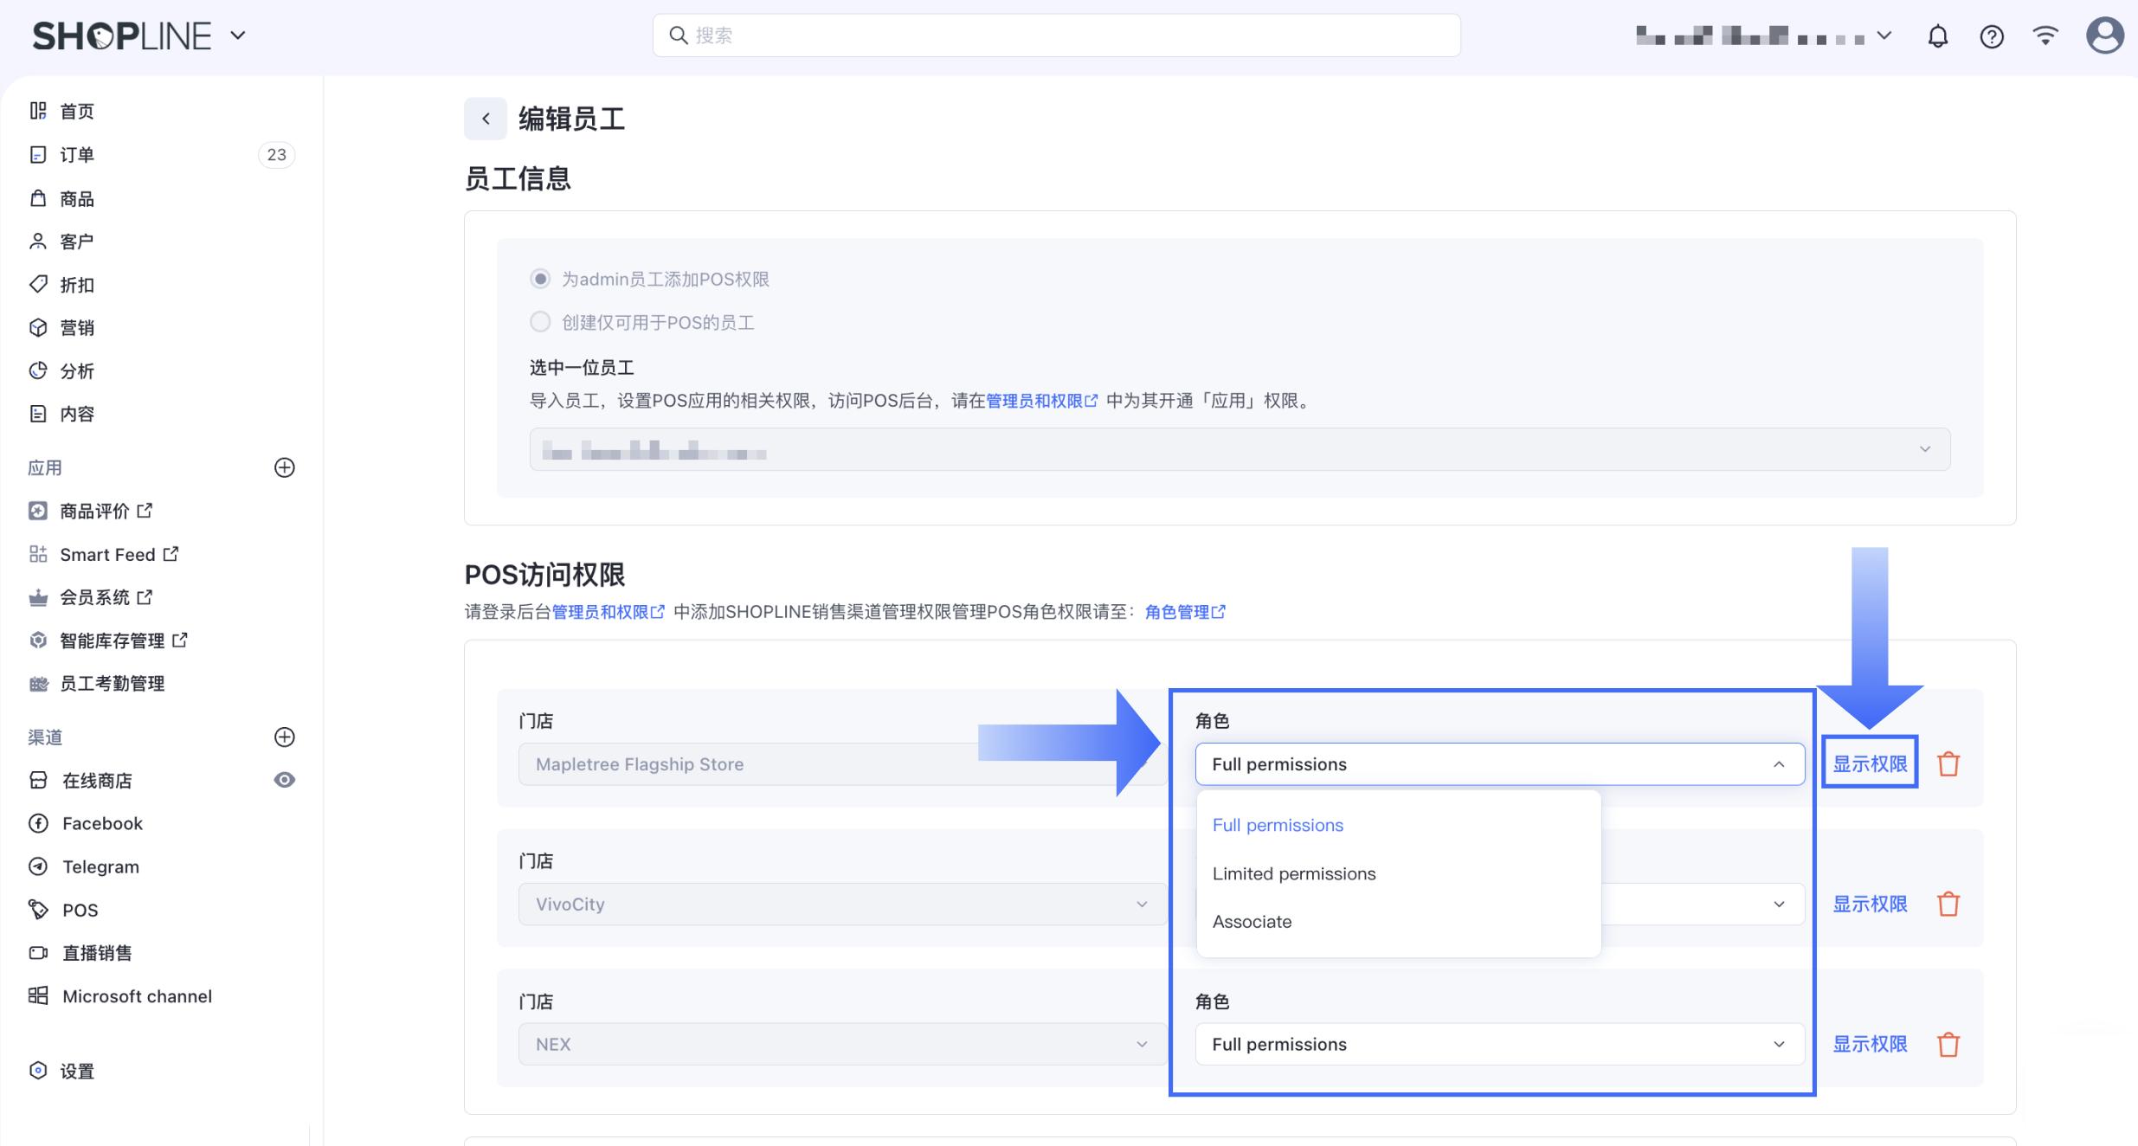Delete the Mapletree Flagship Store row

(x=1948, y=764)
